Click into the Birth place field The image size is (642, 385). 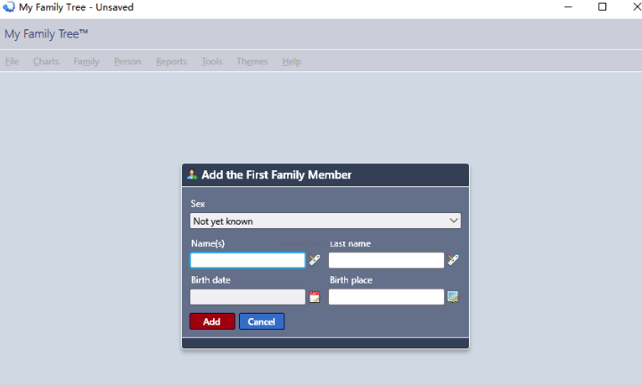pyautogui.click(x=386, y=297)
